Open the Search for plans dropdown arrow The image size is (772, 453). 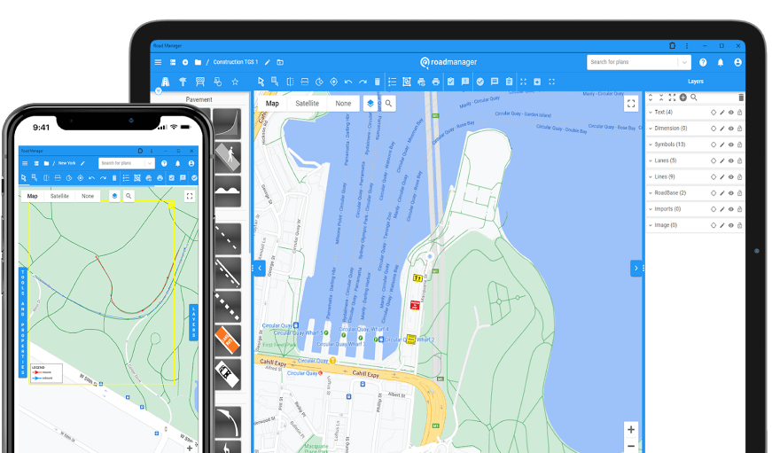[684, 62]
